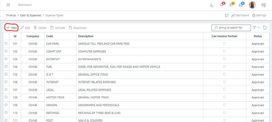The width and height of the screenshot is (272, 122).
Task: Open Dashboard link in the breadcrumb bar
Action: coord(240,16)
